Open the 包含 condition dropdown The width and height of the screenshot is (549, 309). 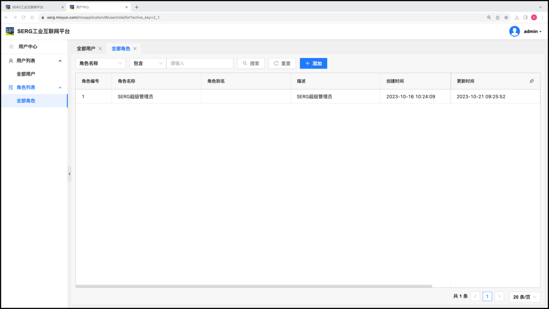tap(148, 63)
